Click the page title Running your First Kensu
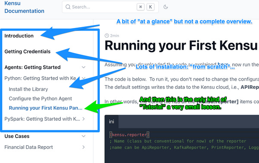This screenshot has height=163, width=259. pyautogui.click(x=181, y=46)
